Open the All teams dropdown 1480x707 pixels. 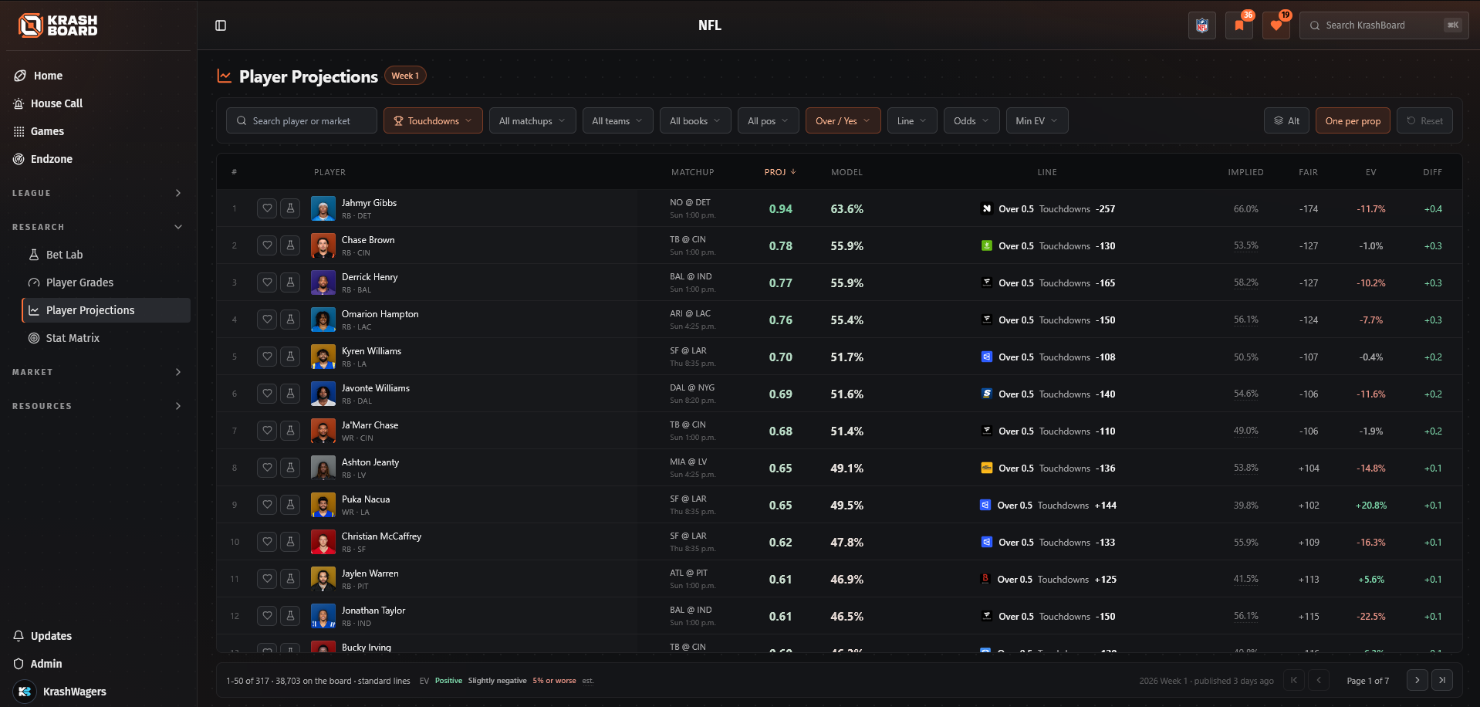coord(617,120)
